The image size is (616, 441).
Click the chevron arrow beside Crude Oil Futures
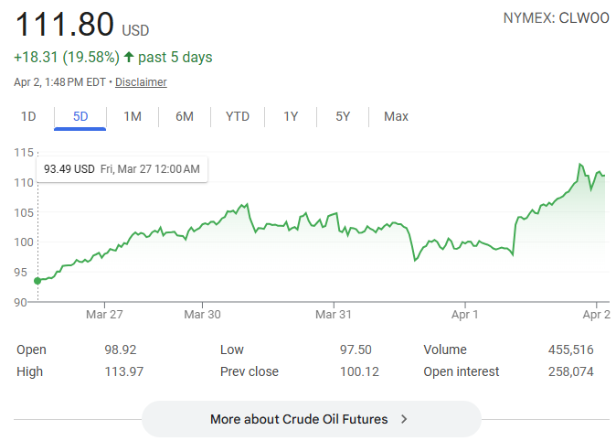point(404,419)
